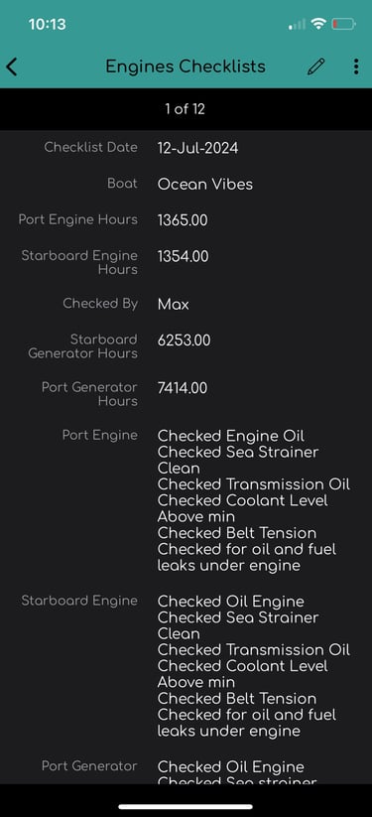This screenshot has height=817, width=372.
Task: Open the three-dot overflow menu
Action: [356, 67]
